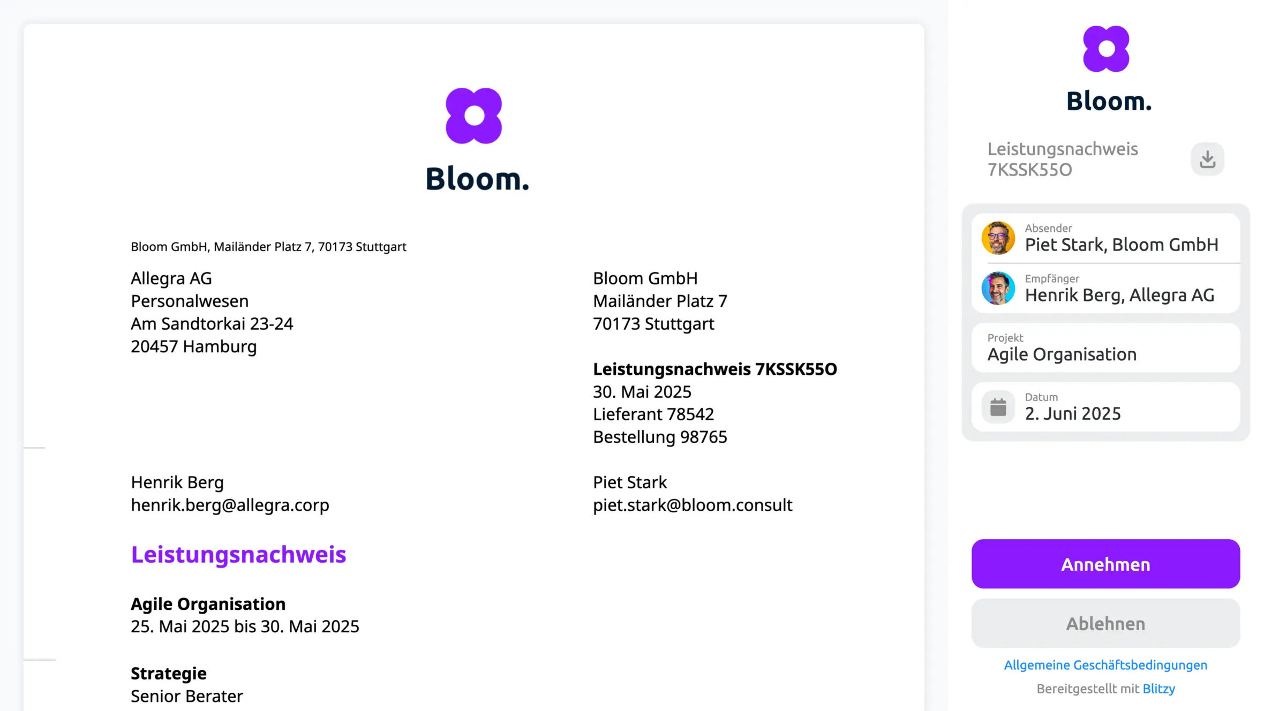This screenshot has height=711, width=1264.
Task: Click piet.stark@bloom.consult email address
Action: click(x=693, y=505)
